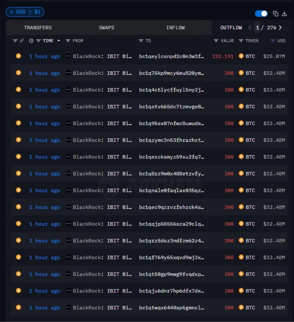The height and width of the screenshot is (322, 294).
Task: Open address bc1q4c5lycffuyl5ny2j…
Action: pyautogui.click(x=171, y=90)
